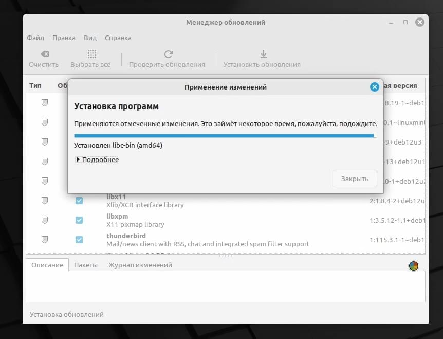
Task: Click the версия column header
Action: (x=400, y=86)
